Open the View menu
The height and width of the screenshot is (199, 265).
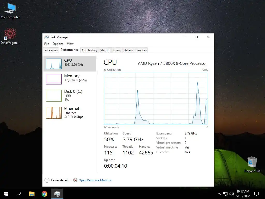[x=70, y=44]
